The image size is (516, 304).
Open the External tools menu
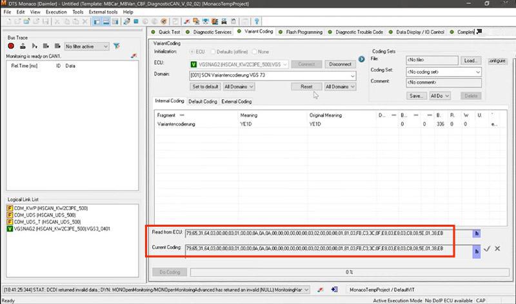coord(103,12)
